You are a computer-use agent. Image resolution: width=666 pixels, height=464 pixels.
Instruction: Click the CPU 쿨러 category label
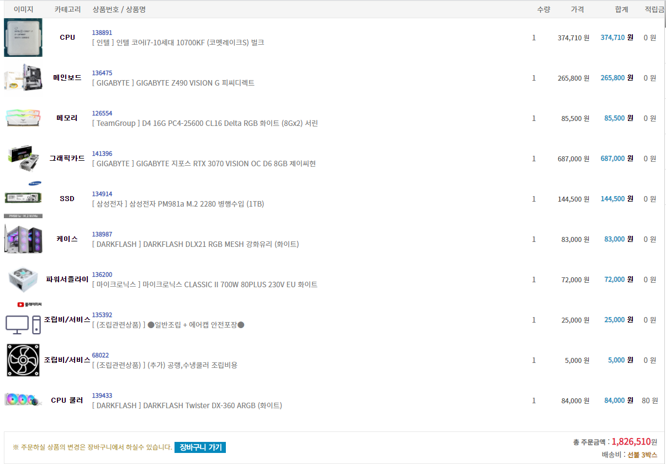[67, 400]
